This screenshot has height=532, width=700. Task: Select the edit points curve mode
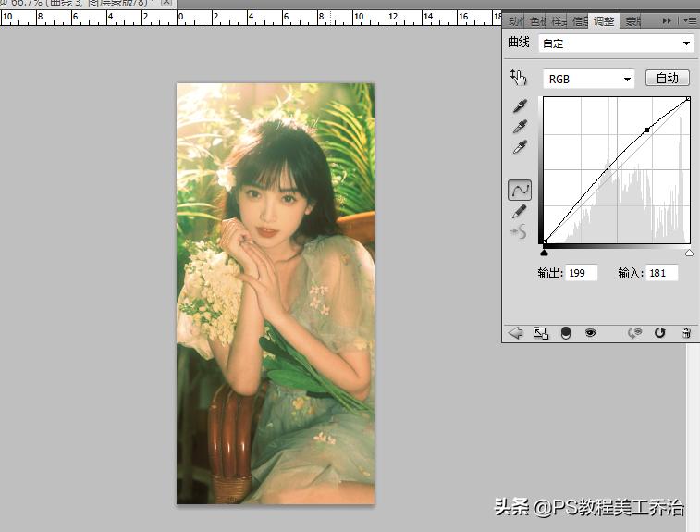[520, 190]
